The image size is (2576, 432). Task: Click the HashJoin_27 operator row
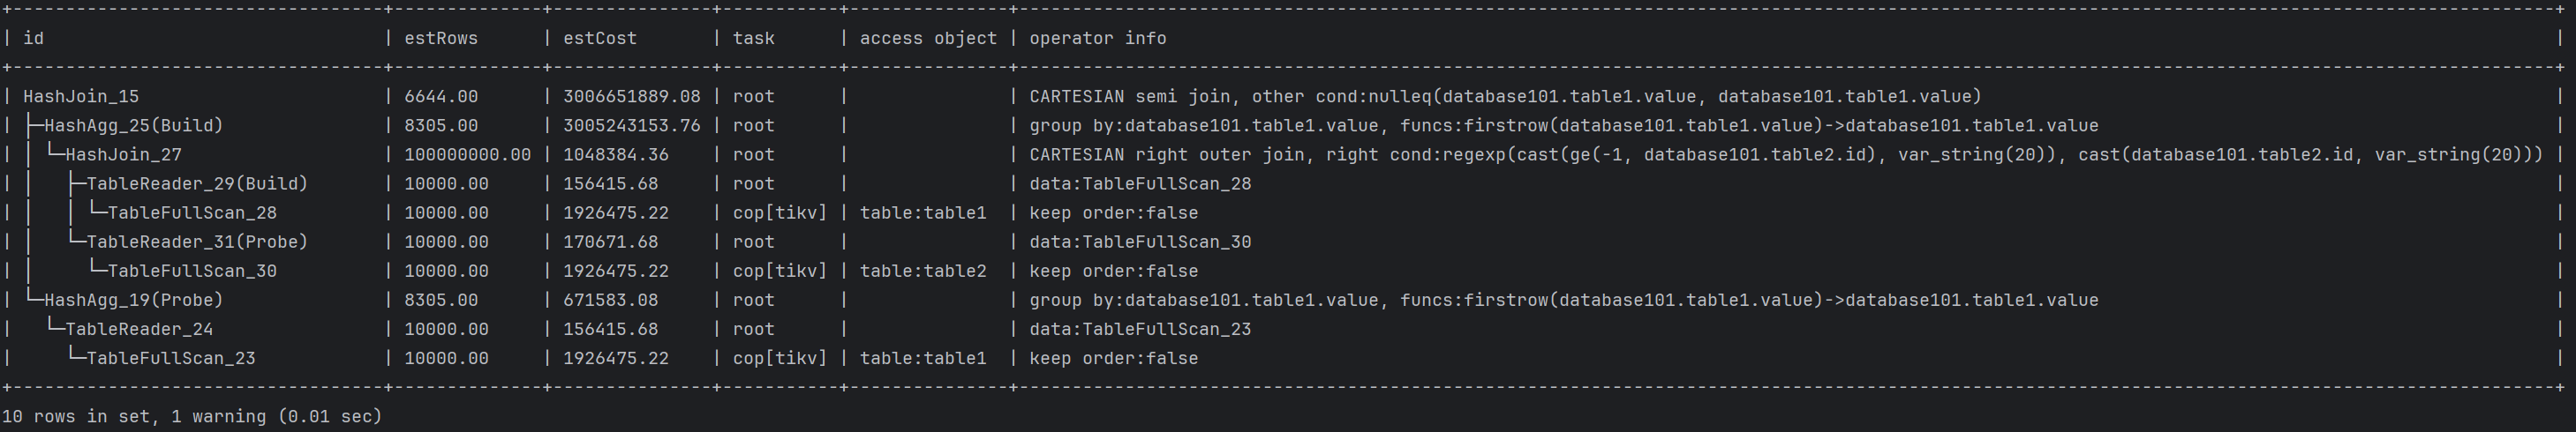pos(123,154)
